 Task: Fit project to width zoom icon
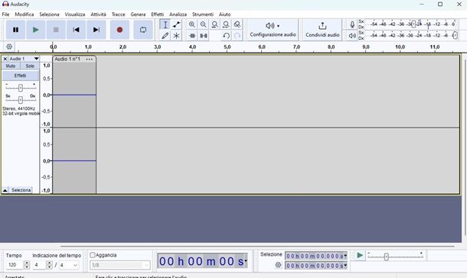tap(226, 24)
